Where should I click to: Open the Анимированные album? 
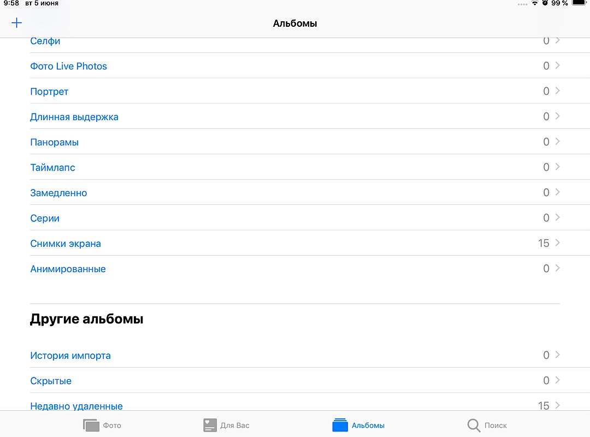(68, 269)
